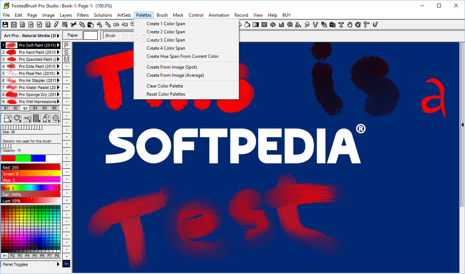Click the Paper button

[x=73, y=35]
